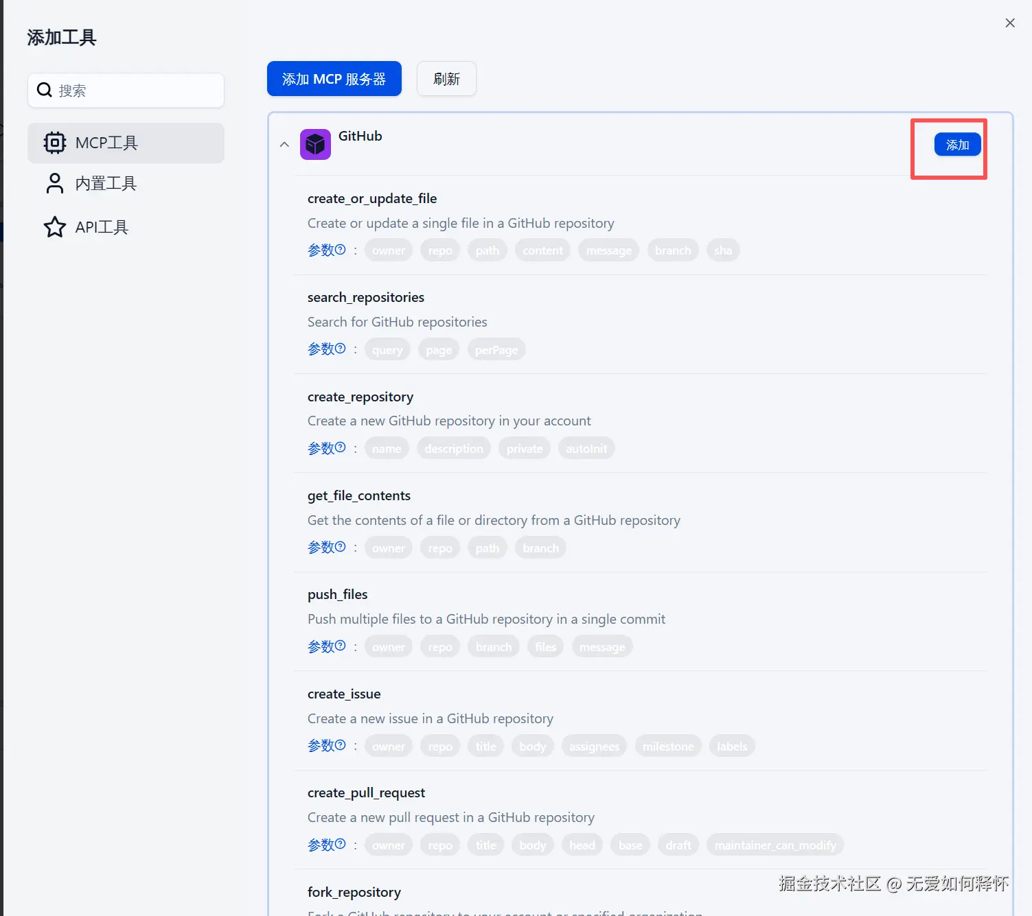Click the maintainer_can_modify parameter tag
The height and width of the screenshot is (916, 1032).
775,845
